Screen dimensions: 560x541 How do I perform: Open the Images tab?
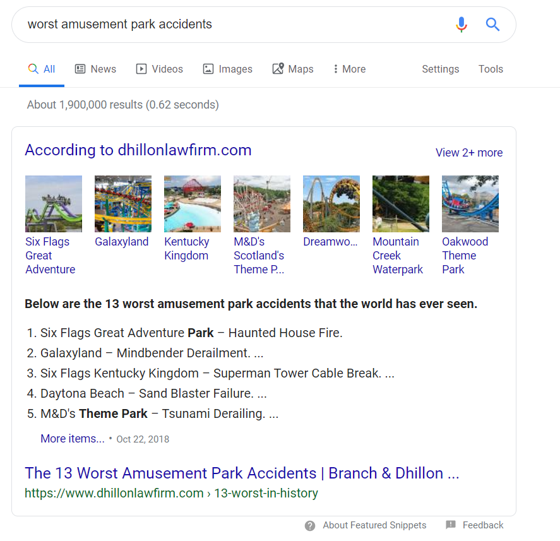[x=227, y=69]
